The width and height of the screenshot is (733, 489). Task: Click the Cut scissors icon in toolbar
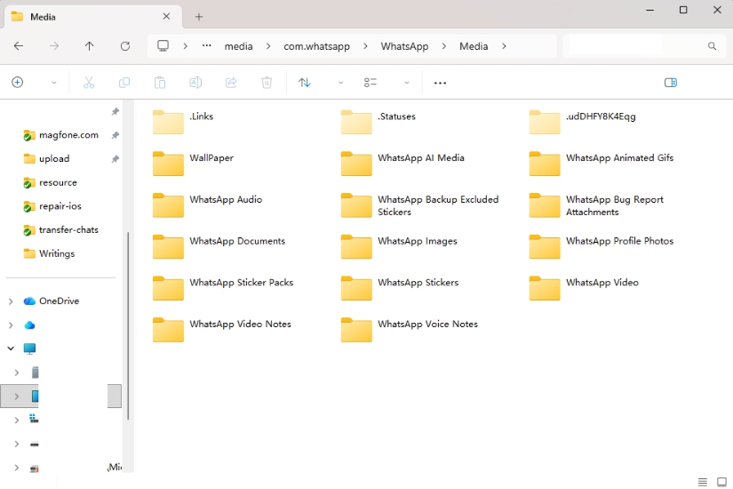point(89,83)
